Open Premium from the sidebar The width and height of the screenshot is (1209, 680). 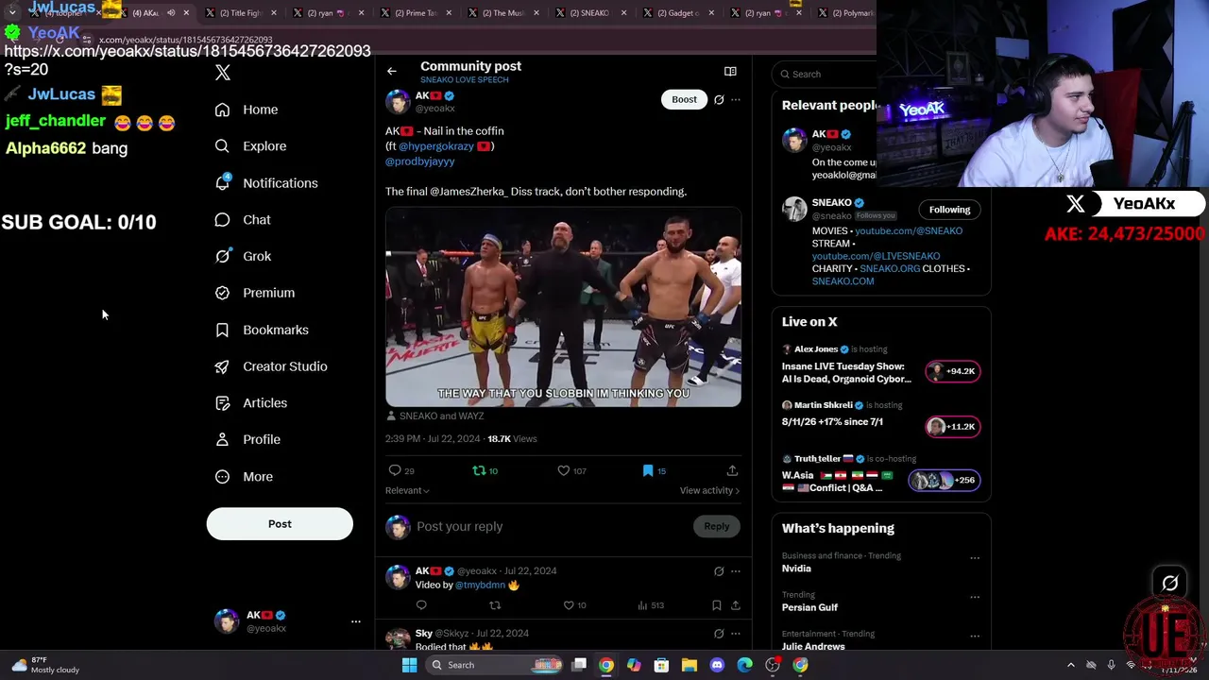coord(255,293)
